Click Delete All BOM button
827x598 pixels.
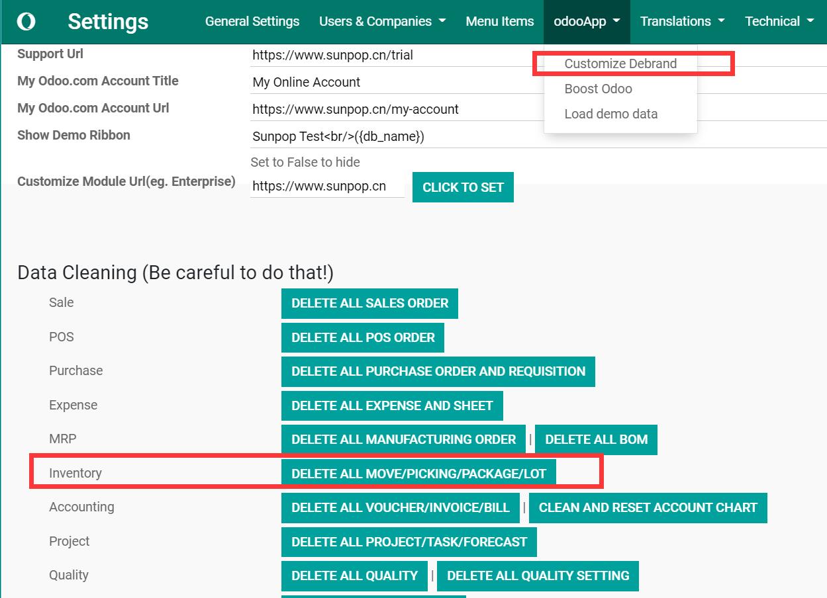596,439
